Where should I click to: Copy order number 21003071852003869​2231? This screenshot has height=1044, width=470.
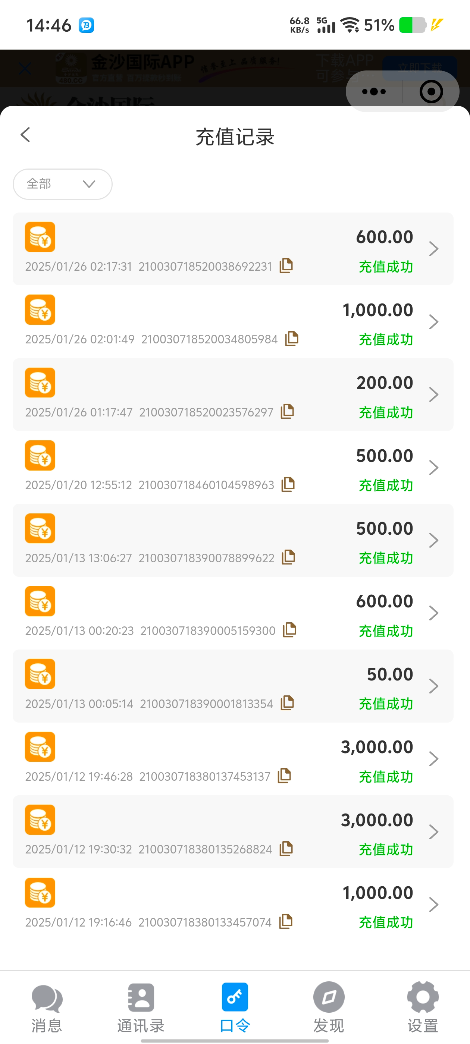click(x=286, y=266)
